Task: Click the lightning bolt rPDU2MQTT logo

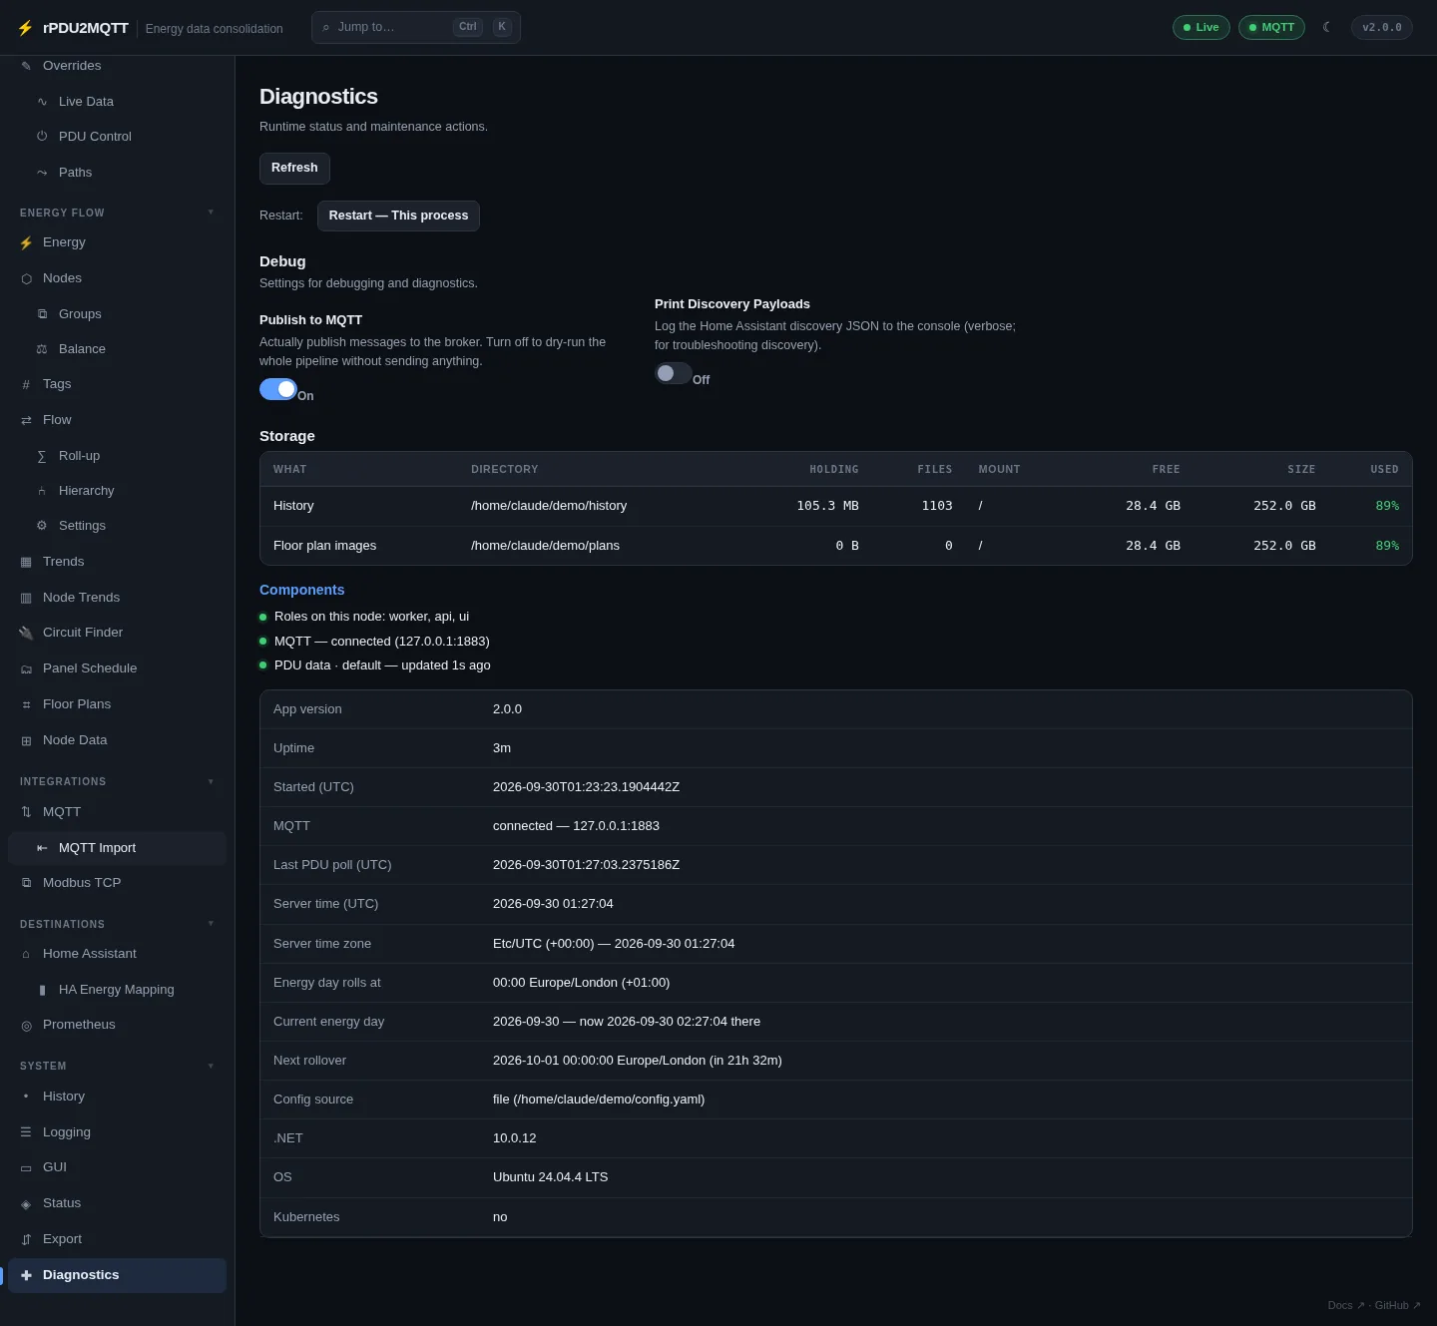Action: [25, 28]
